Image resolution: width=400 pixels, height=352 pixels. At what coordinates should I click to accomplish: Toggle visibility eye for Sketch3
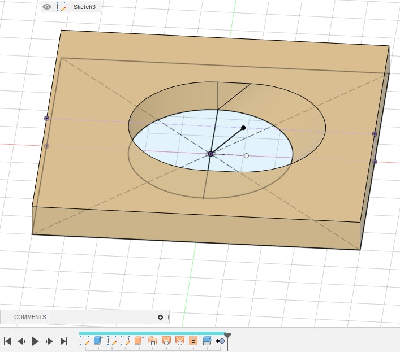47,7
